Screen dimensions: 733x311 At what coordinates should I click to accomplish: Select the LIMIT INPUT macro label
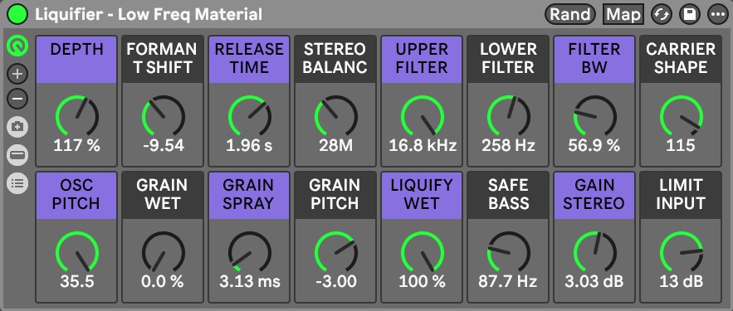[681, 196]
